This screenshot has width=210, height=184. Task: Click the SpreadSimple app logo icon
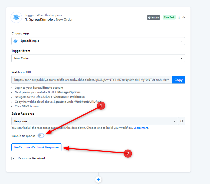click(16, 17)
